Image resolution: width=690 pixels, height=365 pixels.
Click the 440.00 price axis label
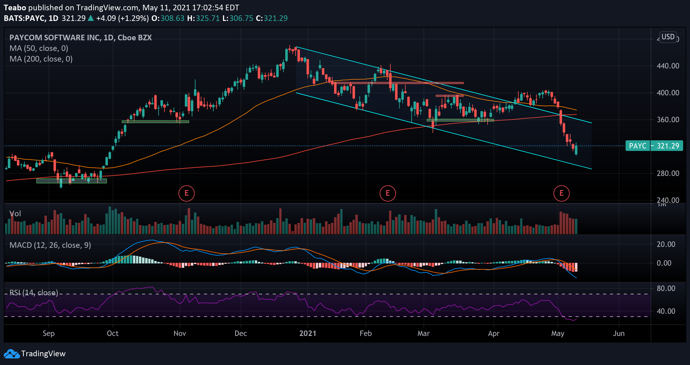(x=668, y=66)
